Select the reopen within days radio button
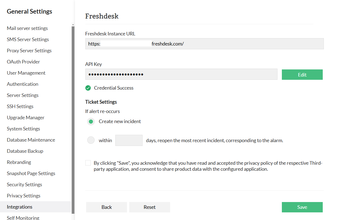 pyautogui.click(x=91, y=140)
